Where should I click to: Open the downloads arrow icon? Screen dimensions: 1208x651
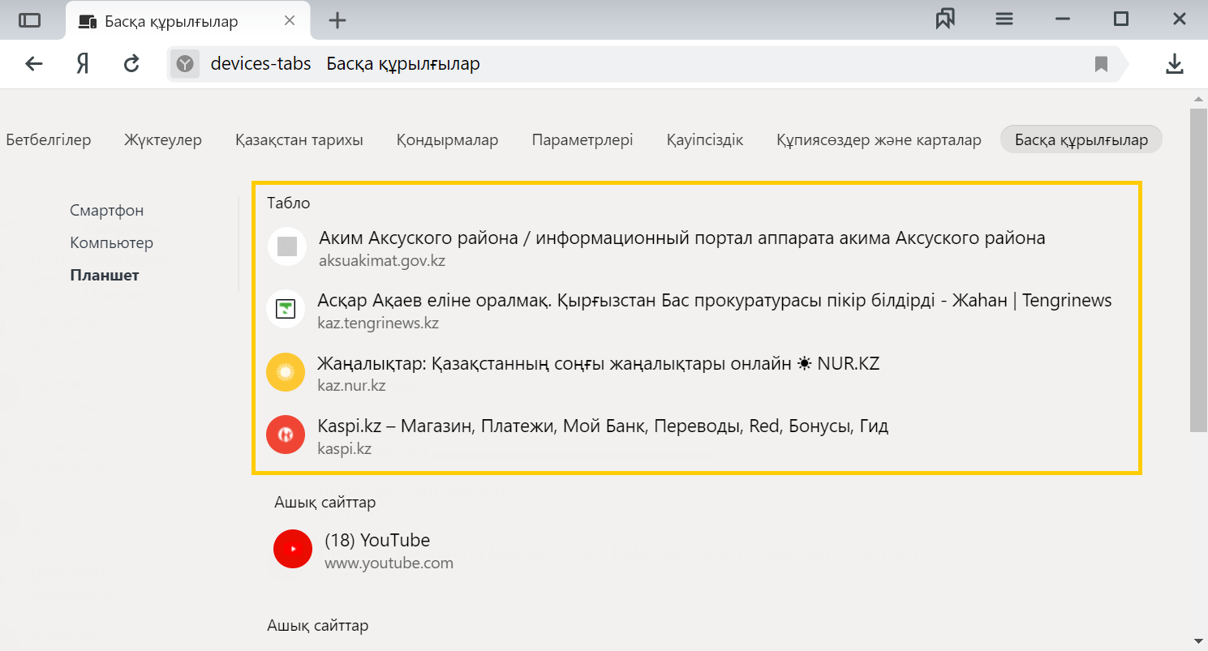[x=1174, y=64]
